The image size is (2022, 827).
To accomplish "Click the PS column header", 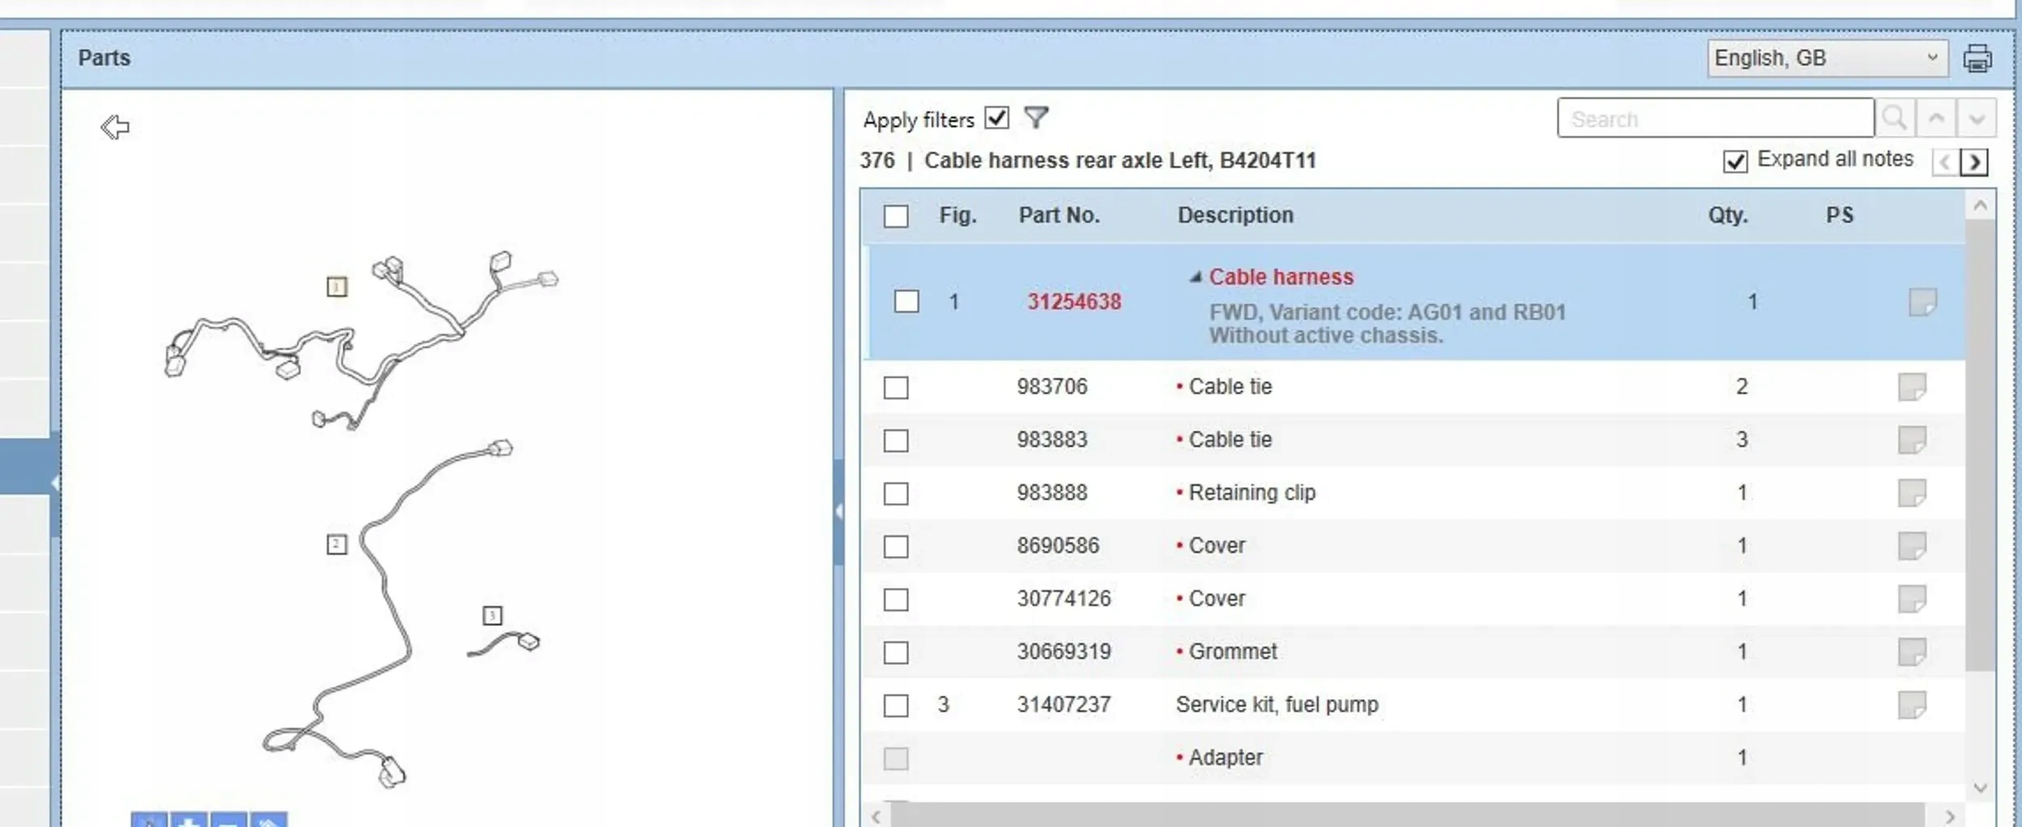I will pos(1839,215).
